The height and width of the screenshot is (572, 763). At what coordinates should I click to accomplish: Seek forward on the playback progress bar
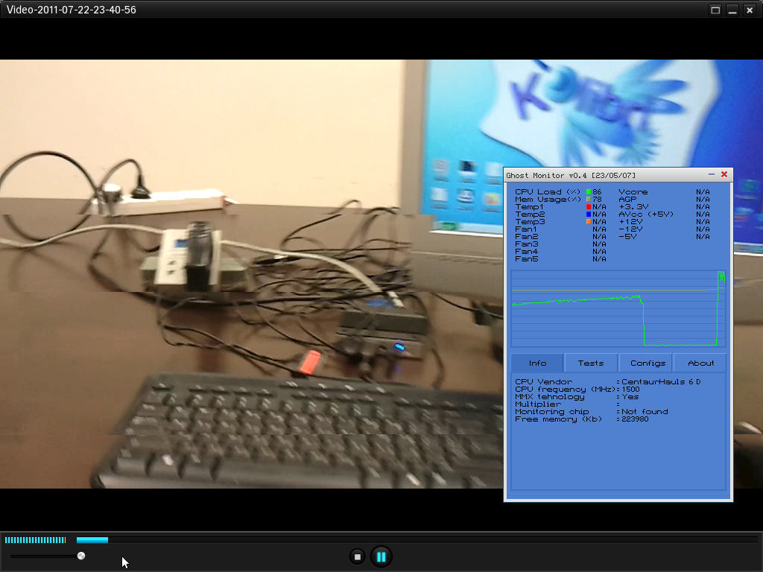coord(432,539)
